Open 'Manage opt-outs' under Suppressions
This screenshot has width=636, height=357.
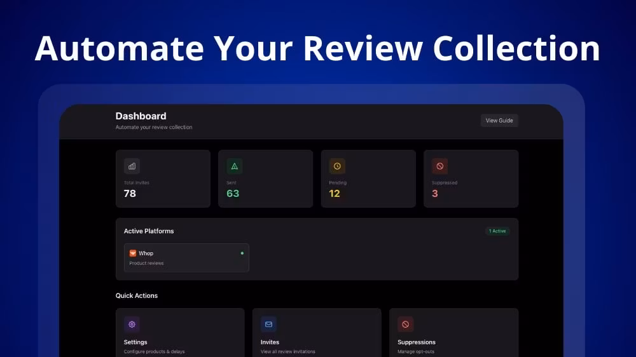pos(416,351)
